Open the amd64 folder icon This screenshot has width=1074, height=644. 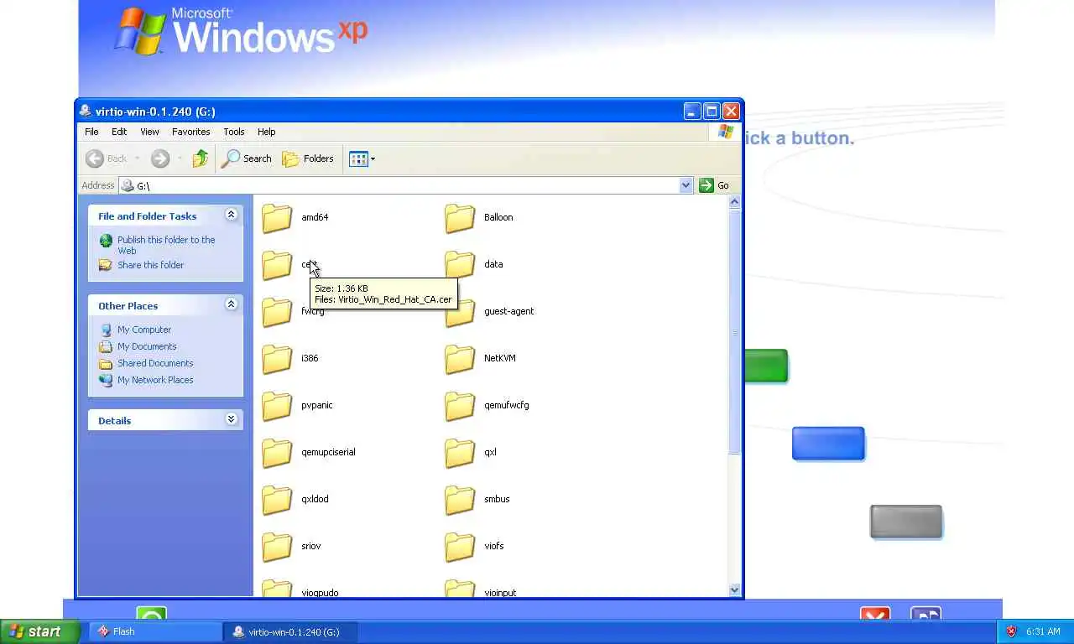coord(277,218)
